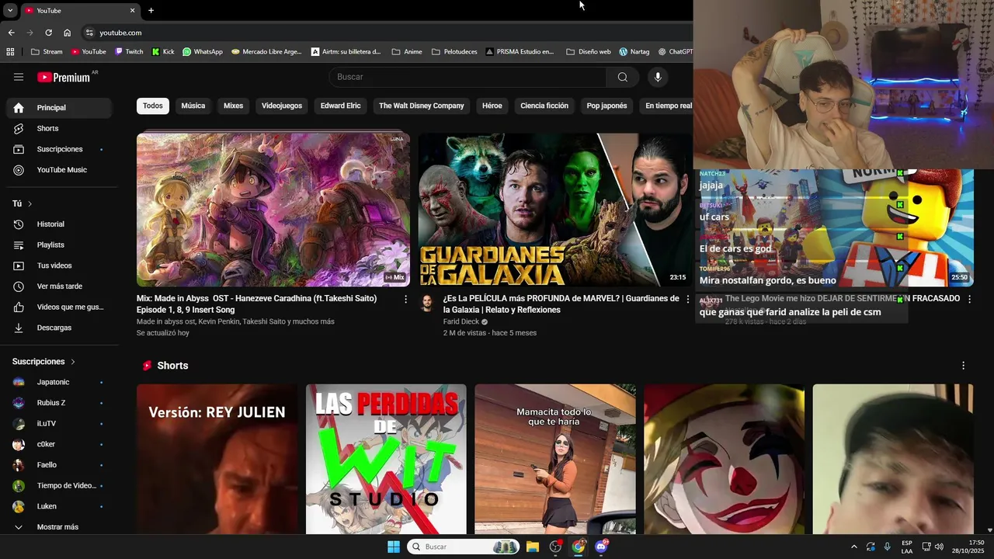
Task: Start voice search with the microphone
Action: tap(658, 77)
